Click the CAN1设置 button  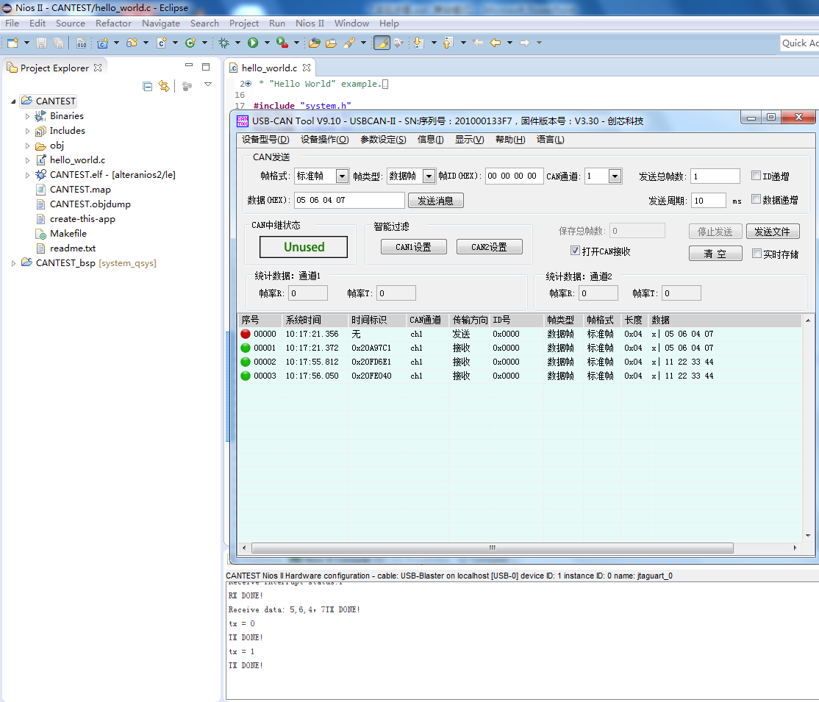click(413, 247)
